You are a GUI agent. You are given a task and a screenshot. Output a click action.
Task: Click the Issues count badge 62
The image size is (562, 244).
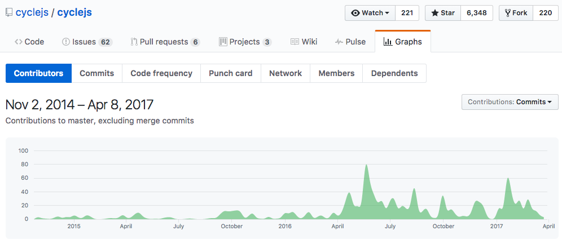point(105,42)
